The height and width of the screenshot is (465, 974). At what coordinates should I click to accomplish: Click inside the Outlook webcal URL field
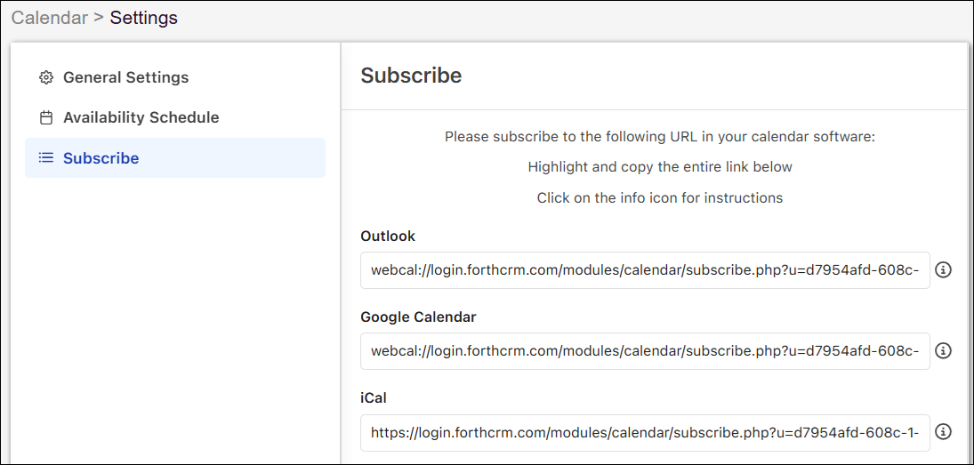pyautogui.click(x=645, y=270)
